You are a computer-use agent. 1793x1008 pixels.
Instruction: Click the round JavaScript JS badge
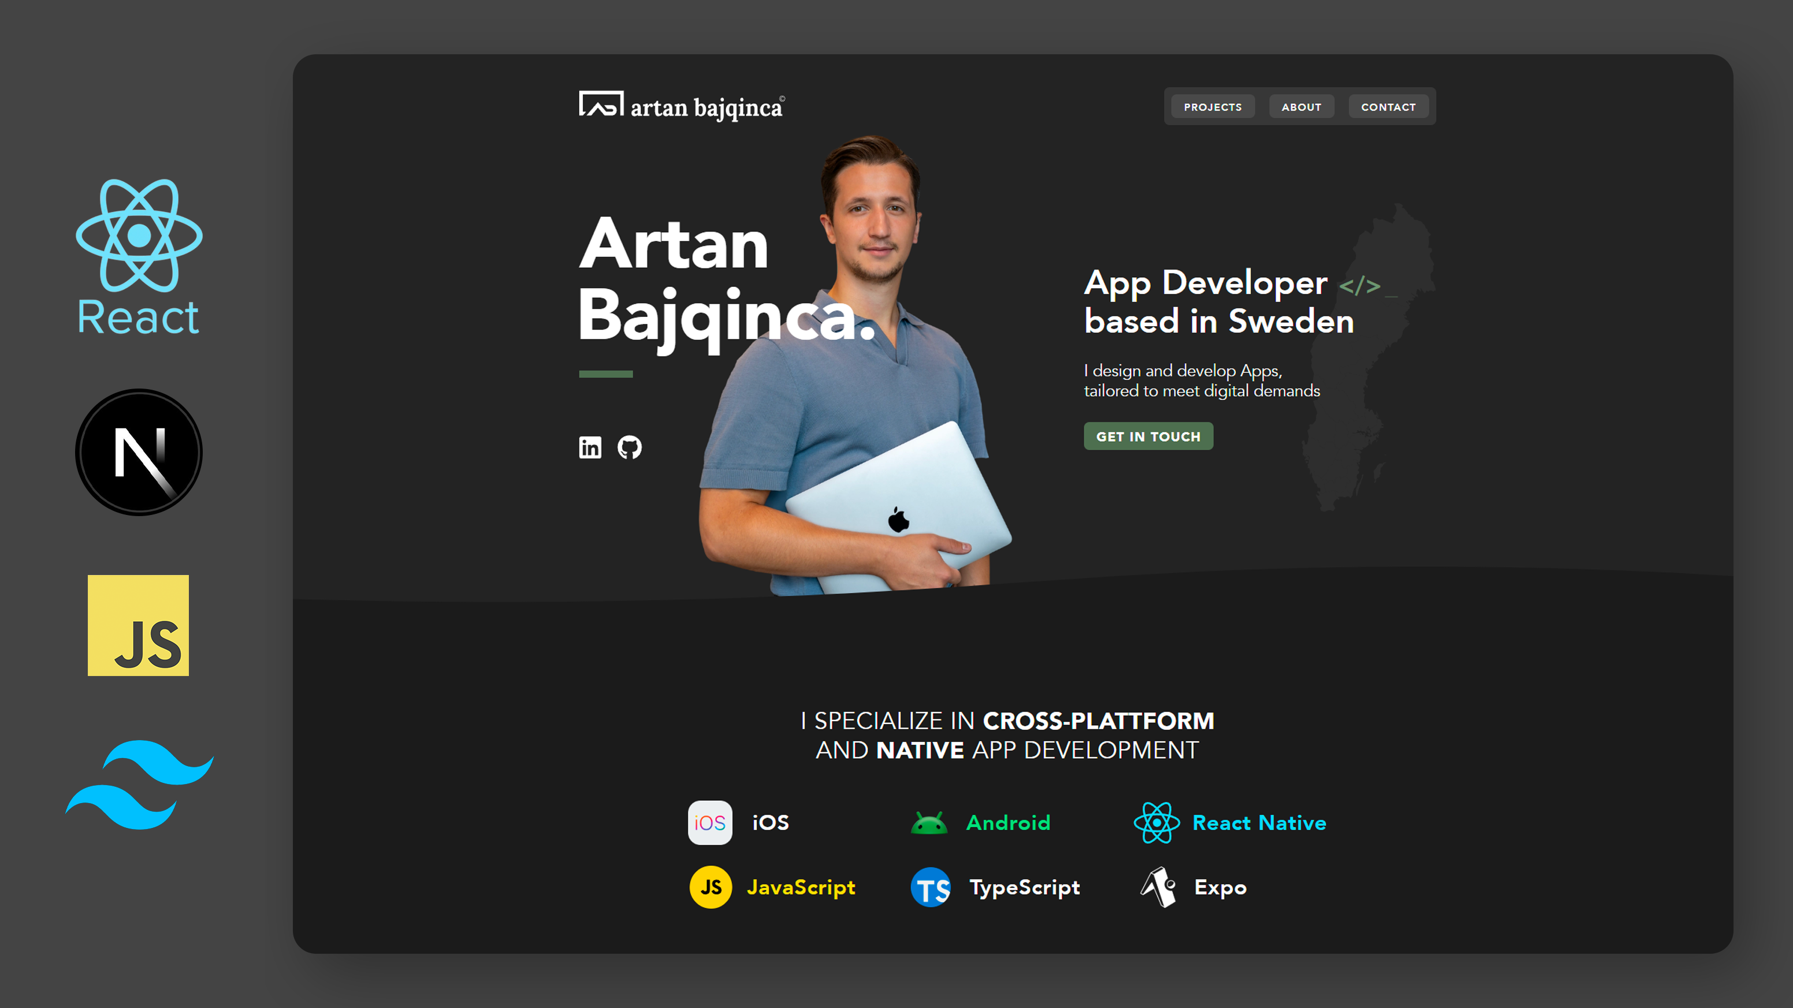(710, 887)
